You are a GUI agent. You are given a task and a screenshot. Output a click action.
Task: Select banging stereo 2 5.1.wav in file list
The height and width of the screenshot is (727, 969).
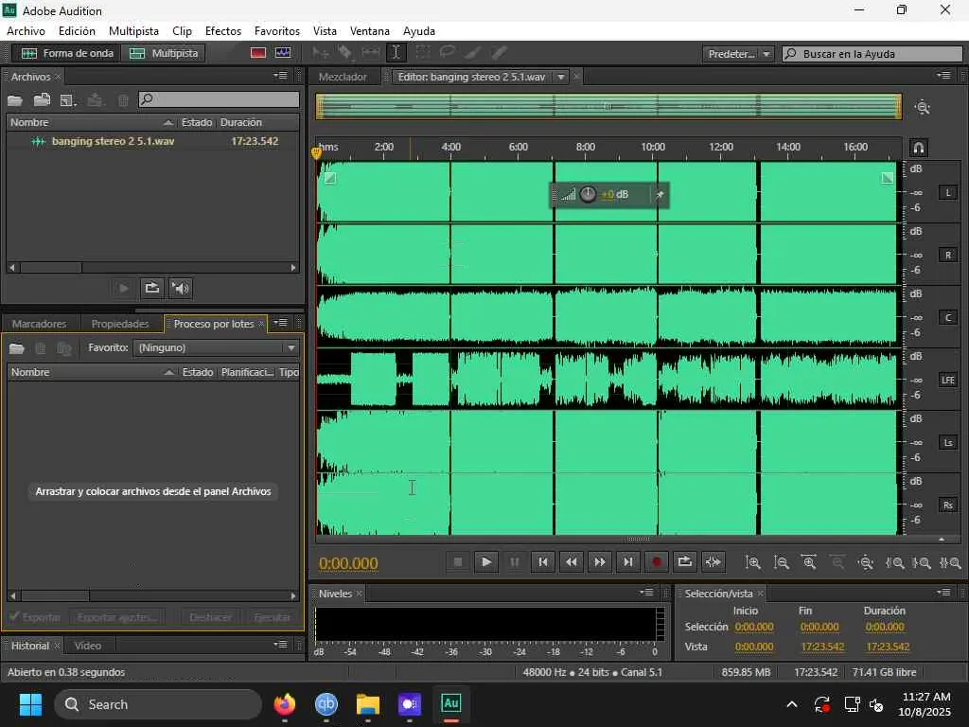(113, 141)
